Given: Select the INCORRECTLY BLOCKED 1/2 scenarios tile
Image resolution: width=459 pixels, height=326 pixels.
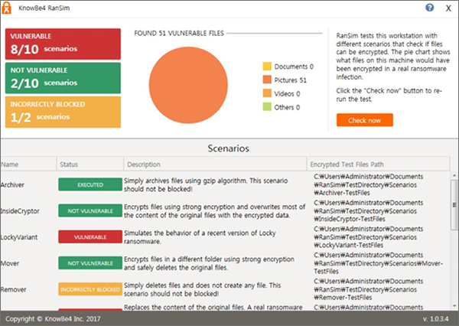Looking at the screenshot, I should (x=63, y=112).
